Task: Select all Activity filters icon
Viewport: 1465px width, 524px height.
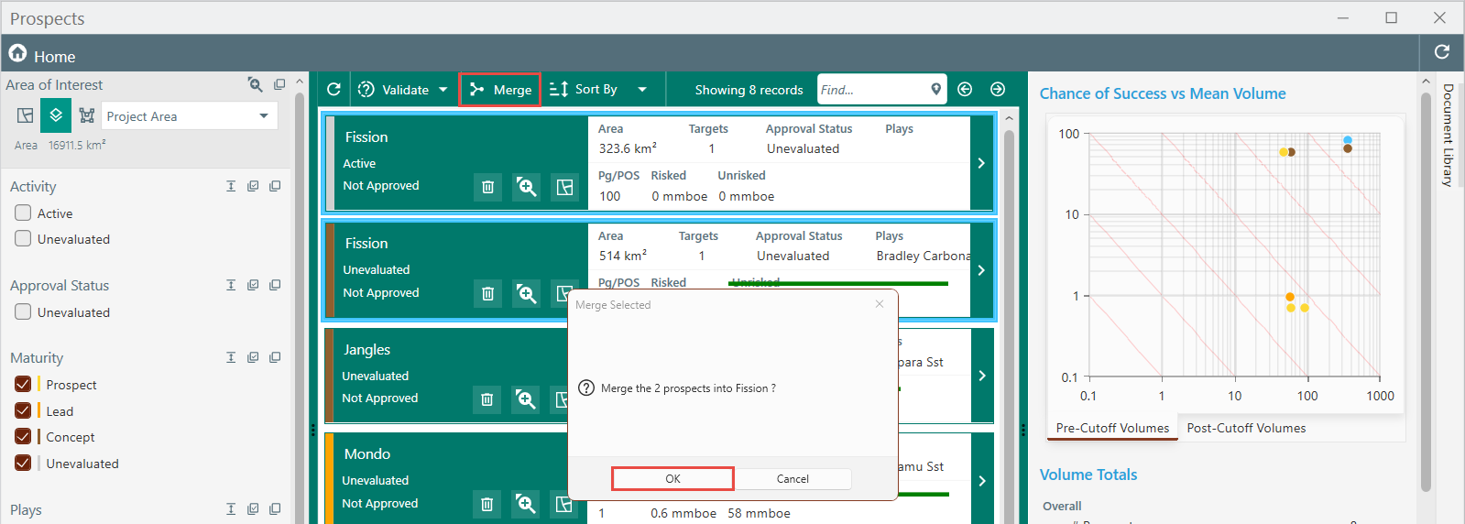Action: click(253, 186)
